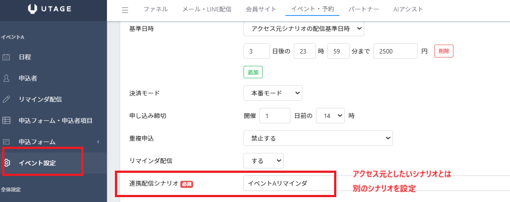The image size is (510, 202).
Task: Click the UTAGE logo icon
Action: [33, 8]
